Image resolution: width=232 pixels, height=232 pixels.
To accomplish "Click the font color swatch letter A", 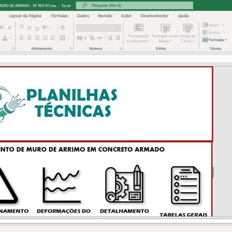I will click(x=5, y=38).
